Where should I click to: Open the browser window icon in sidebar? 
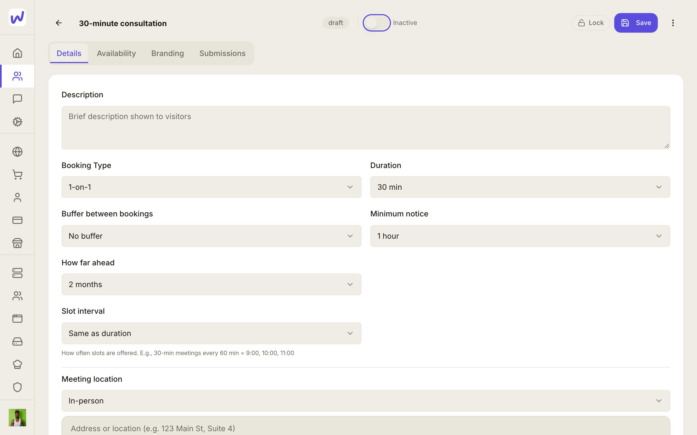pos(17,318)
